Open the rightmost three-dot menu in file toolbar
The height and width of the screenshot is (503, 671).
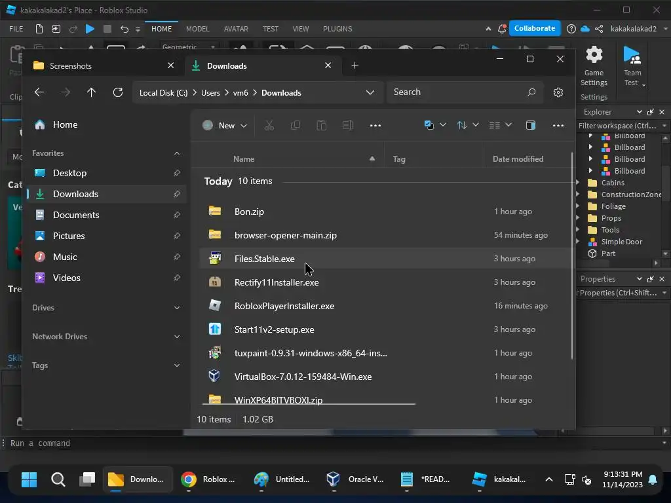tap(558, 125)
